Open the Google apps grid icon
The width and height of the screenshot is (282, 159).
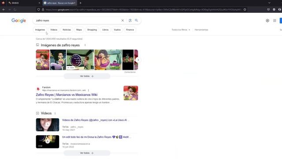(x=275, y=21)
